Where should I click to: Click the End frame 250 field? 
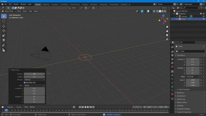[x=164, y=107]
